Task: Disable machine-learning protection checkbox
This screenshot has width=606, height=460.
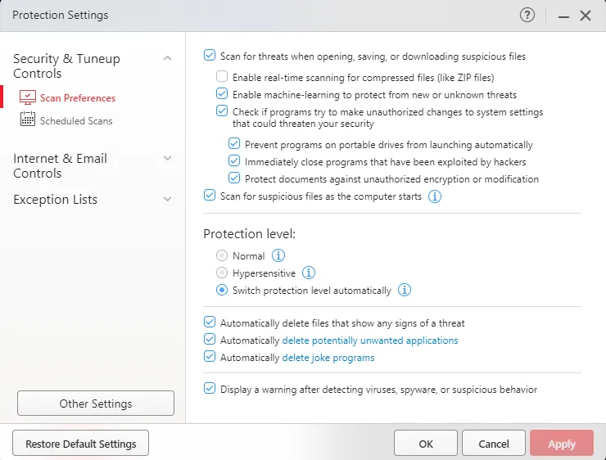Action: tap(222, 95)
